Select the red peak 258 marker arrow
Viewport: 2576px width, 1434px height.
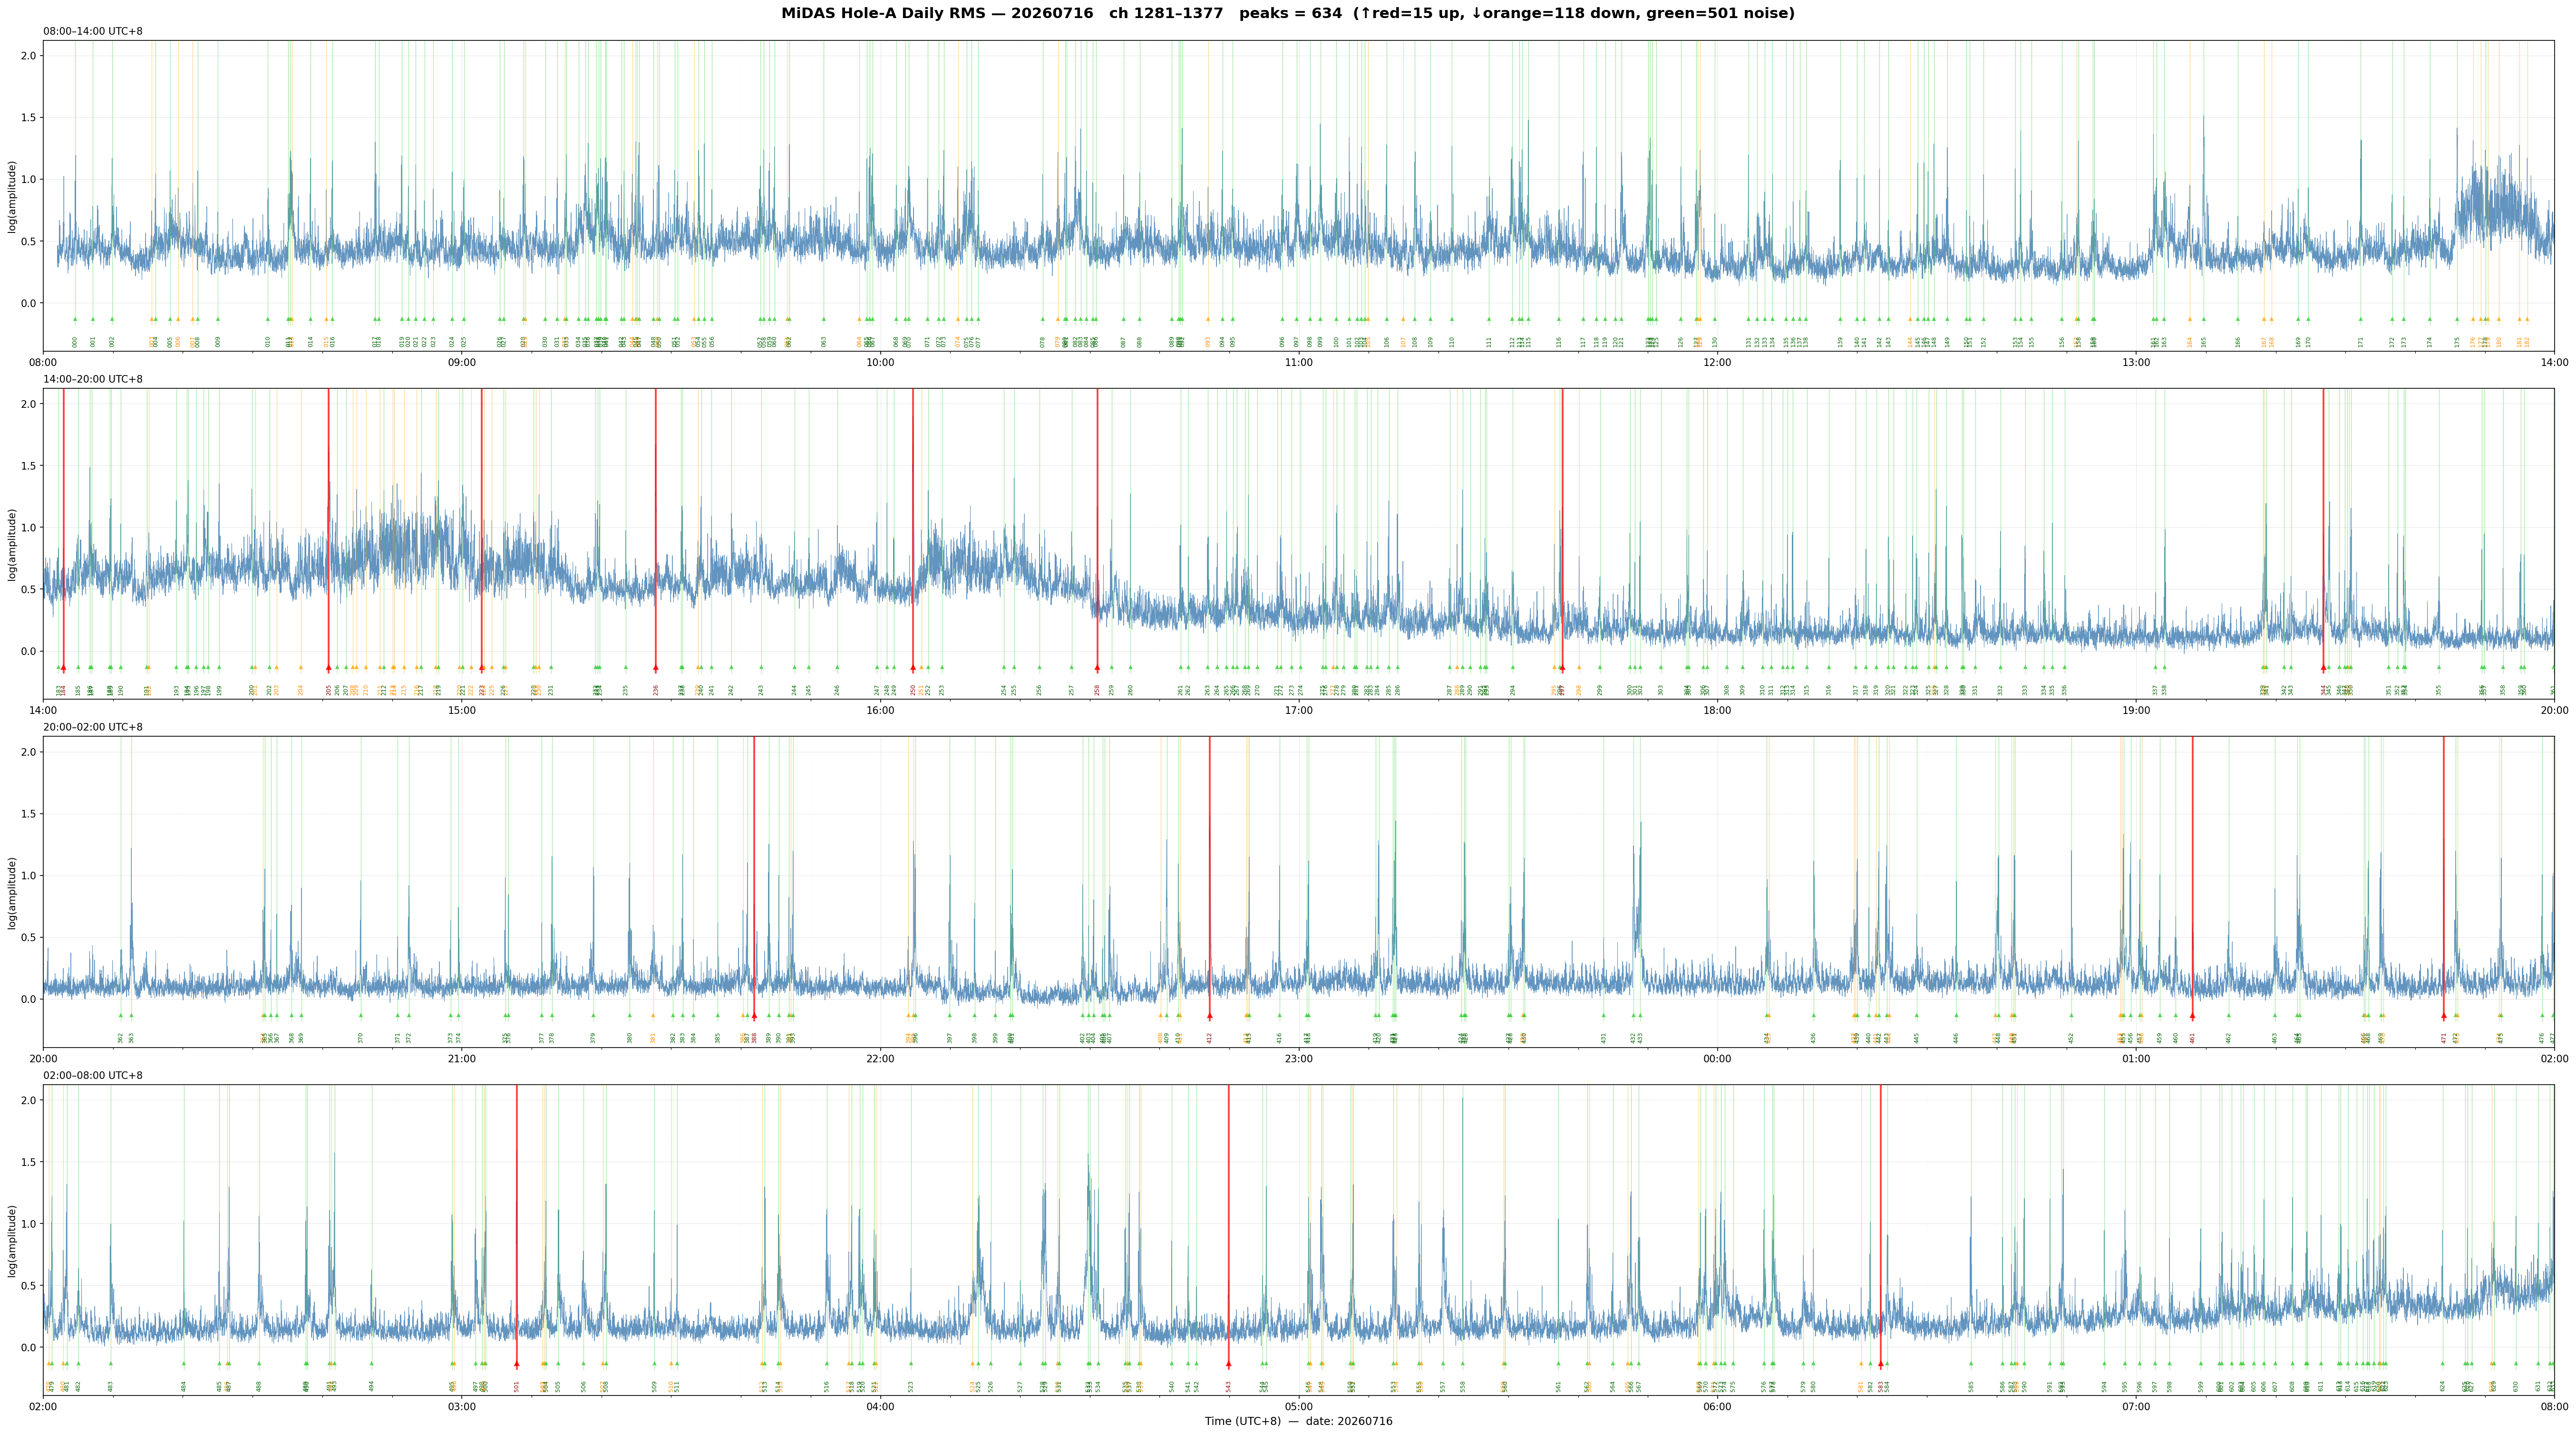(x=1097, y=667)
